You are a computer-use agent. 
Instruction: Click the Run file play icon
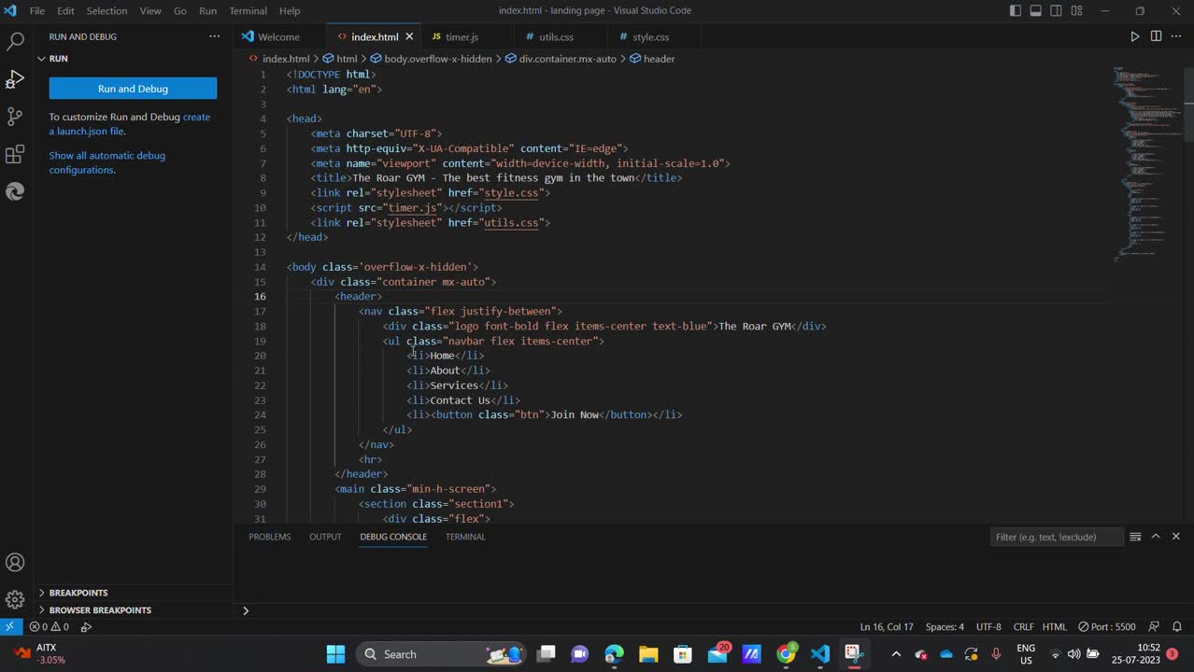[1135, 36]
